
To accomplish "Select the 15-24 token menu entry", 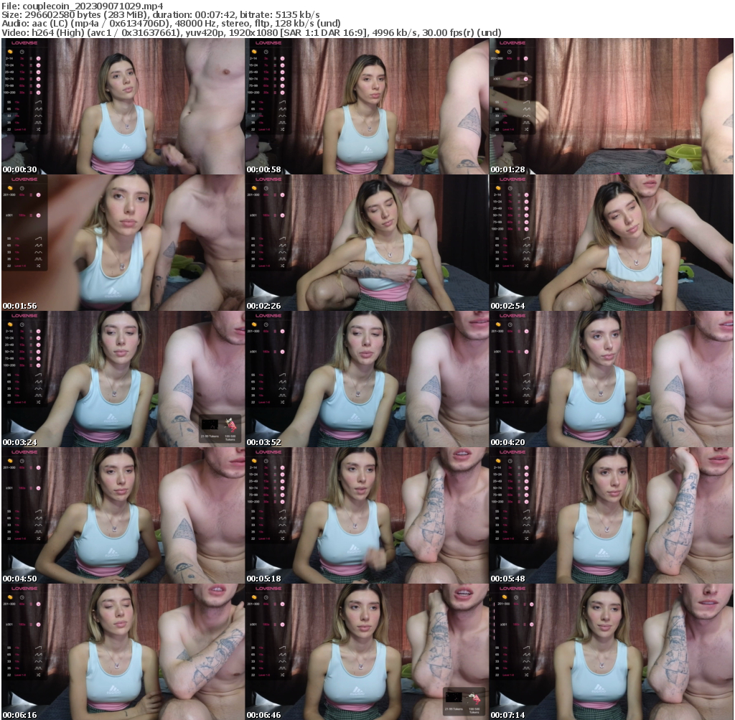I will click(11, 65).
